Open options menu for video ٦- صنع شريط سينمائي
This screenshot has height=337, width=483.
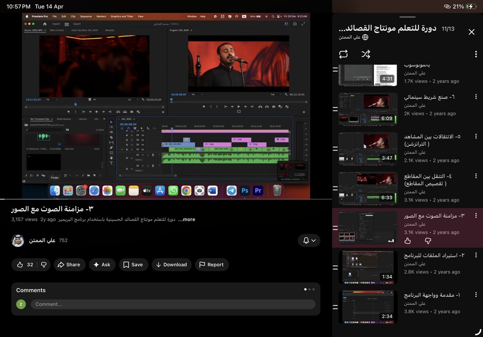[x=476, y=97]
